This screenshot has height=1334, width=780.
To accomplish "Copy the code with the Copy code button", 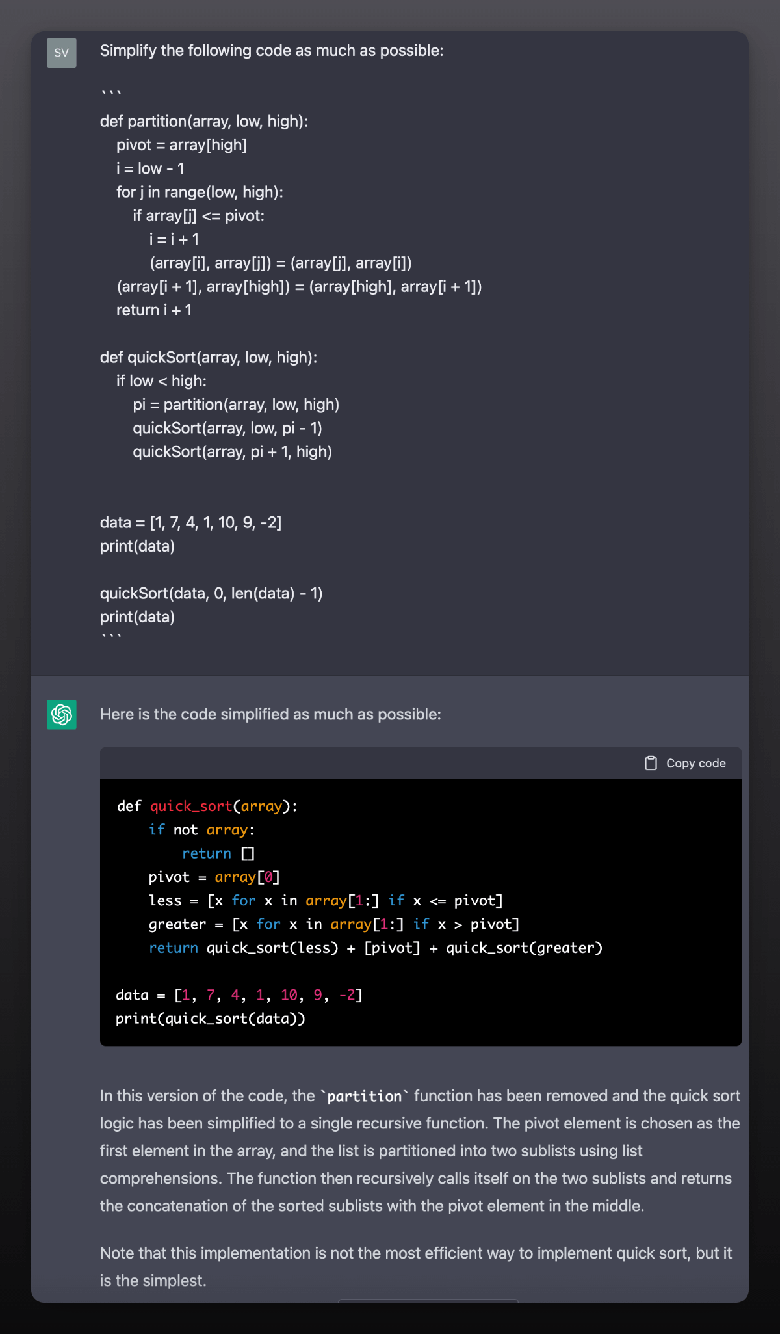I will [x=685, y=763].
